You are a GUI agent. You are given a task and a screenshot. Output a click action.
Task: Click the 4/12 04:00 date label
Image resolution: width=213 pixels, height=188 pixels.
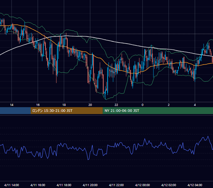(195, 185)
